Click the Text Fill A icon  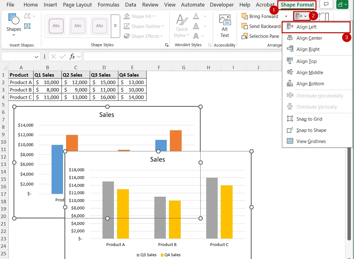click(x=196, y=16)
